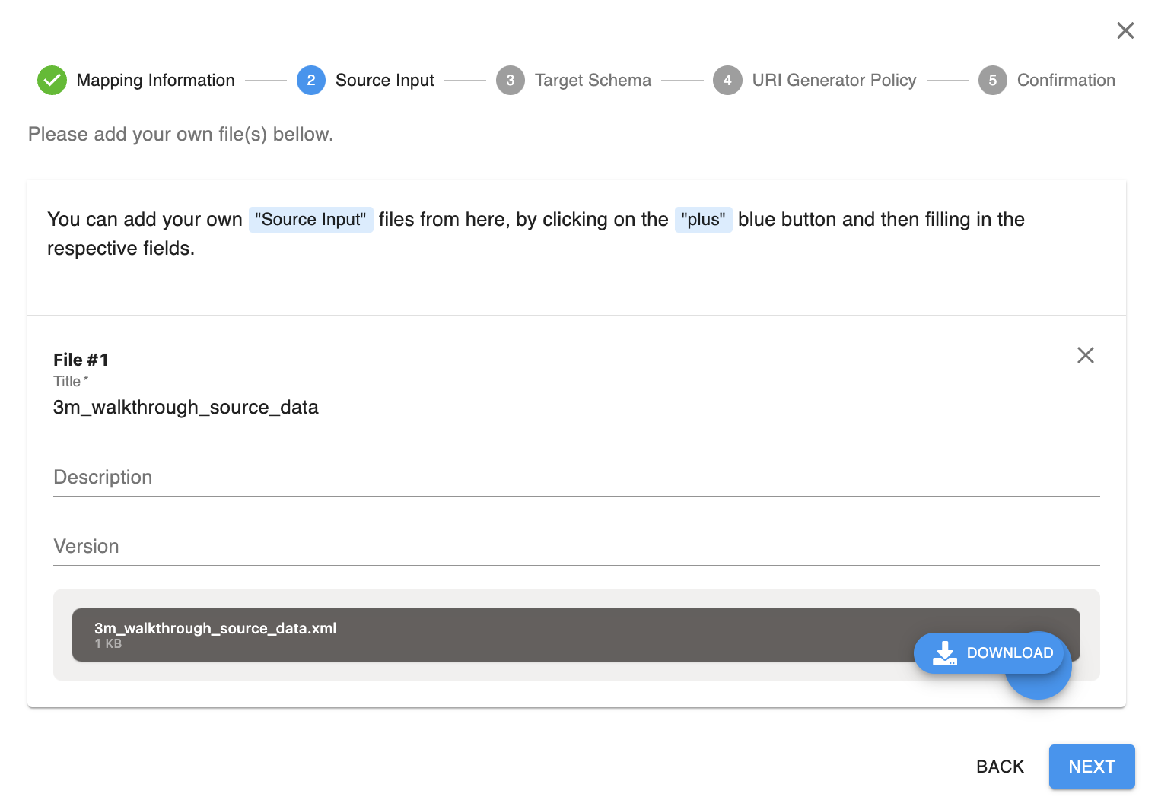Click the highlighted plus text chip
1158x800 pixels.
coord(703,219)
